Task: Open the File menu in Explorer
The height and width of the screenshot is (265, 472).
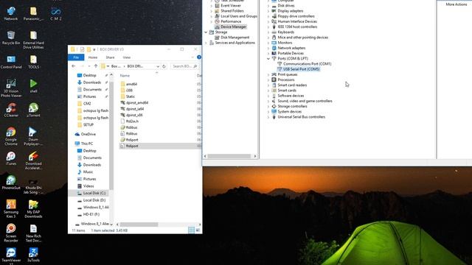Action: [76, 57]
